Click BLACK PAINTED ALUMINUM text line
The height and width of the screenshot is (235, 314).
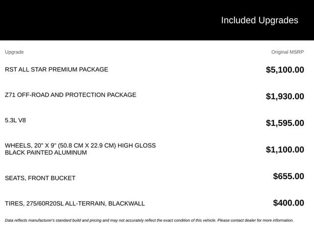click(46, 152)
